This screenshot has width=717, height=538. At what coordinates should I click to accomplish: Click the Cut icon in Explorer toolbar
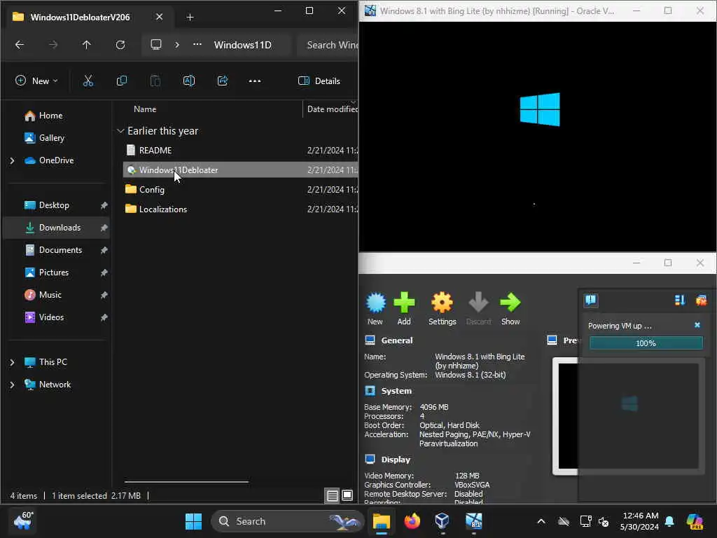pos(88,81)
